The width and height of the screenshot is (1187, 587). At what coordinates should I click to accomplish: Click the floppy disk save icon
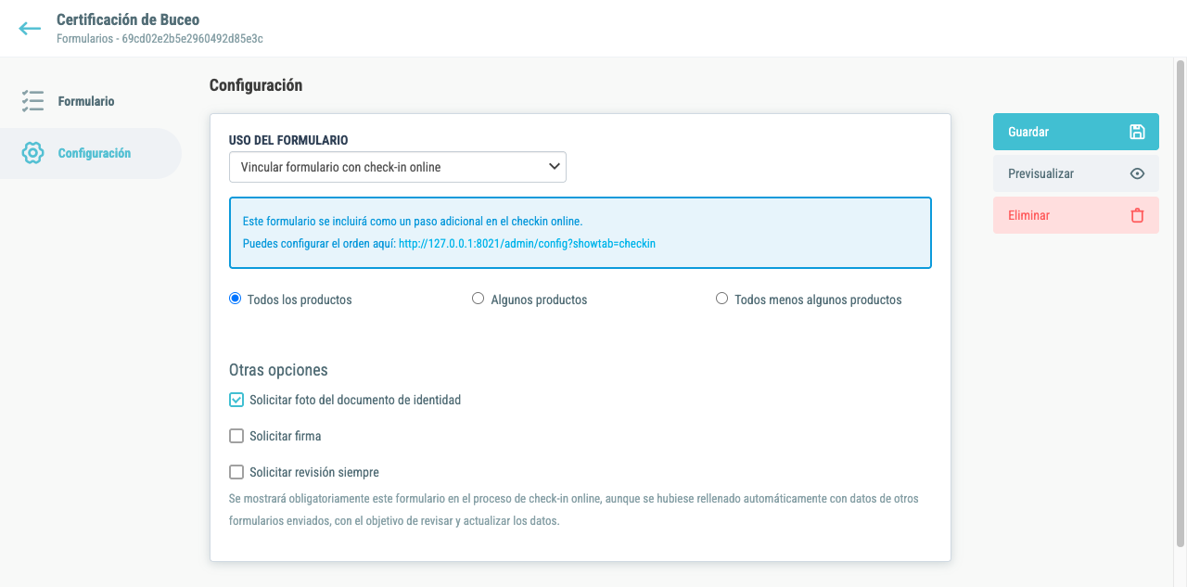[x=1137, y=132]
